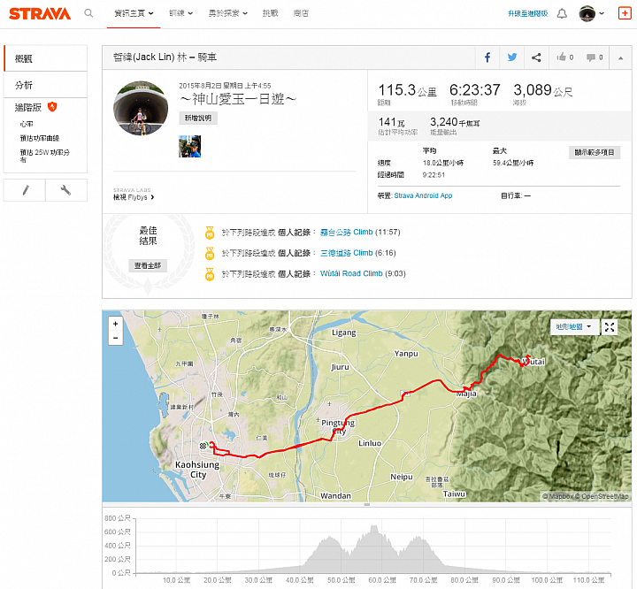This screenshot has width=637, height=589.
Task: Zoom out on the map
Action: pyautogui.click(x=116, y=338)
